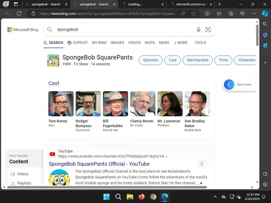271x203 pixels.
Task: Open SpongeBob SquarePants Official - YouTube link
Action: point(99,164)
